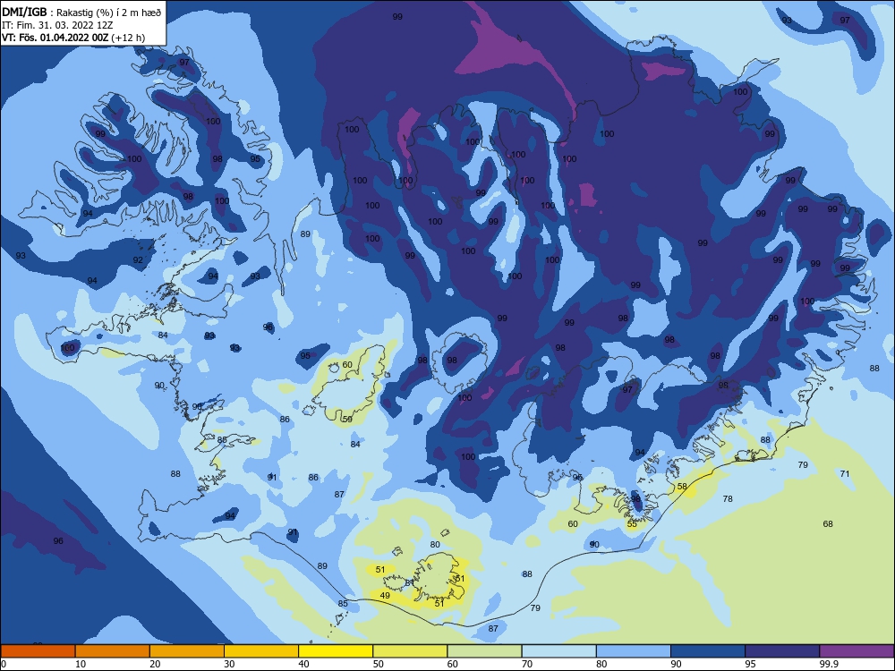
Task: Click the dark orange 0–10 legend swatch
Action: click(38, 651)
